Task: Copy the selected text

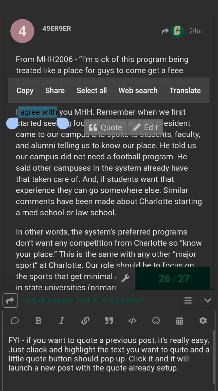Action: 25,90
